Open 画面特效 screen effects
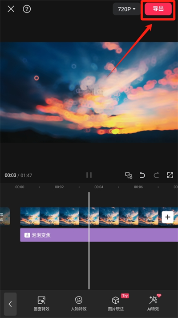 41,304
